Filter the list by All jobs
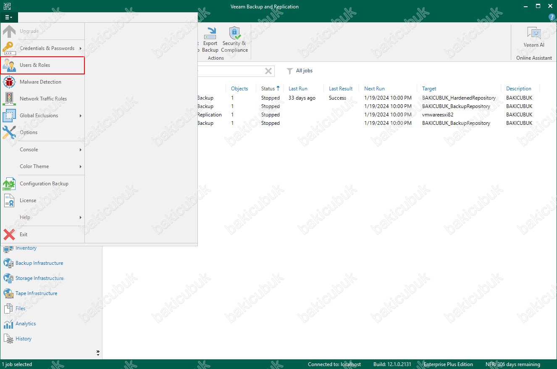This screenshot has width=557, height=369. [x=300, y=71]
